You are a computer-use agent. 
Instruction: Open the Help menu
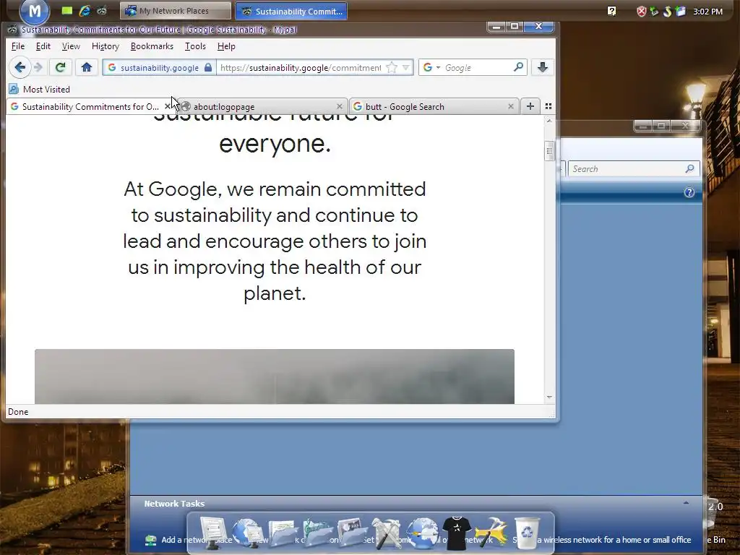[x=226, y=46]
